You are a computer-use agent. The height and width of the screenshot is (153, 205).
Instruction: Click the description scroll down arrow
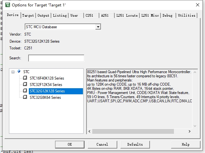[x=195, y=126]
